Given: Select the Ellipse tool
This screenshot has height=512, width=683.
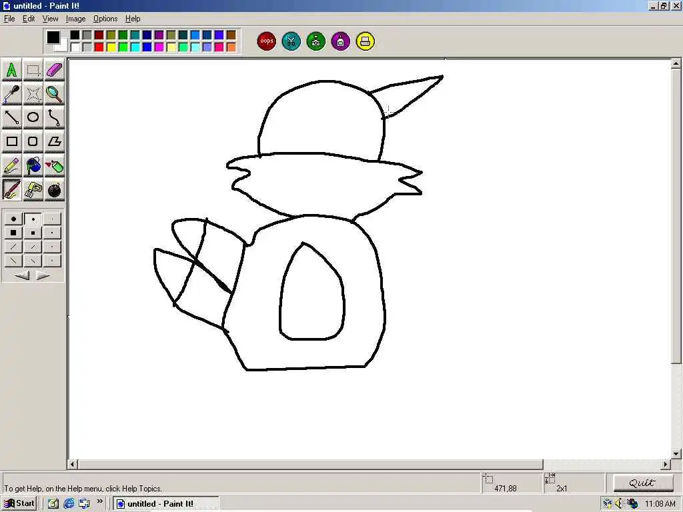Looking at the screenshot, I should click(x=33, y=117).
